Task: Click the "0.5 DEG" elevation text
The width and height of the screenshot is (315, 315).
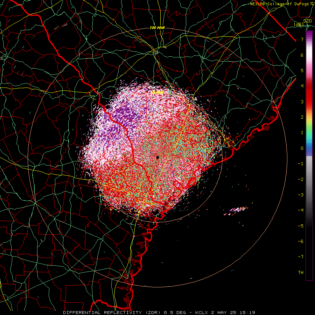Action: coord(174,313)
